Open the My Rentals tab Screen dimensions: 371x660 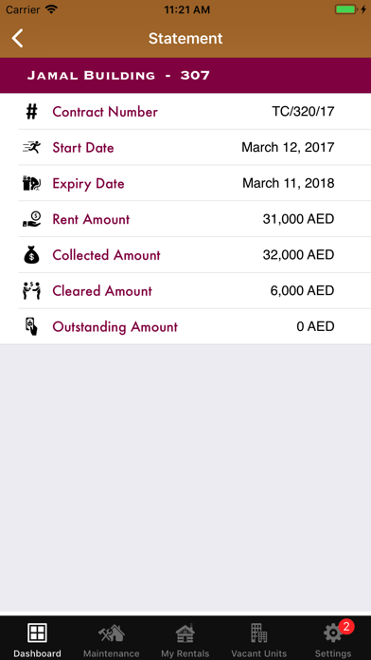(x=185, y=640)
